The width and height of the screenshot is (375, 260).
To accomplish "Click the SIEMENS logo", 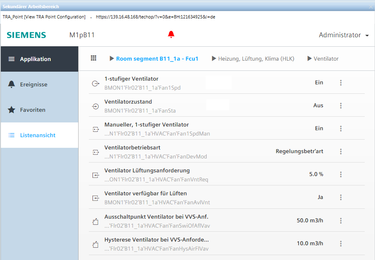I will click(26, 35).
